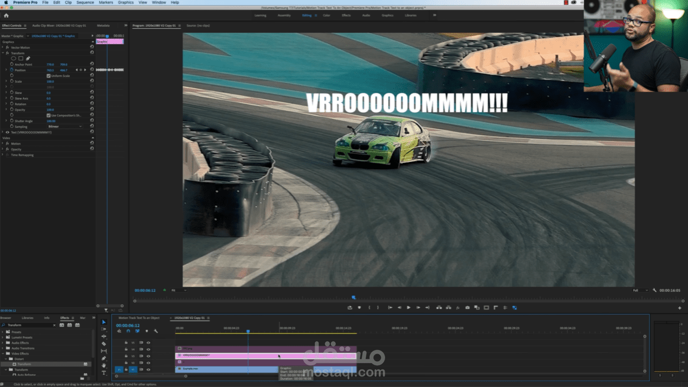The image size is (688, 387).
Task: Expand Presets folder in Effects
Action: click(2, 332)
